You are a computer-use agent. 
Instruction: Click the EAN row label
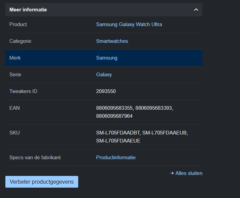click(x=14, y=108)
